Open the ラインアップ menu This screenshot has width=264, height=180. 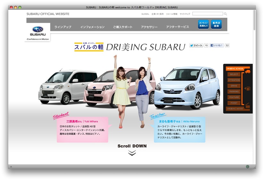click(63, 27)
